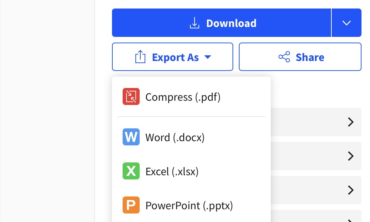Click the download tray icon
Image resolution: width=370 pixels, height=222 pixels.
pos(194,23)
